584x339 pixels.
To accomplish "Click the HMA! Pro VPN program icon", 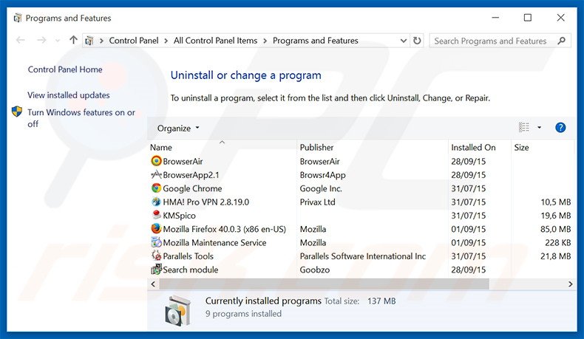I will (x=156, y=202).
